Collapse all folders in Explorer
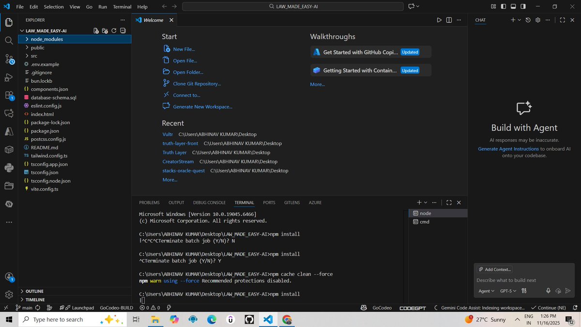Image resolution: width=581 pixels, height=327 pixels. click(123, 31)
